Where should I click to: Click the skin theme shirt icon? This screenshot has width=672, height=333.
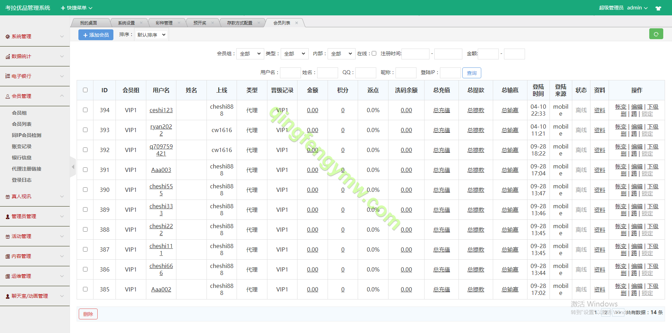point(658,8)
